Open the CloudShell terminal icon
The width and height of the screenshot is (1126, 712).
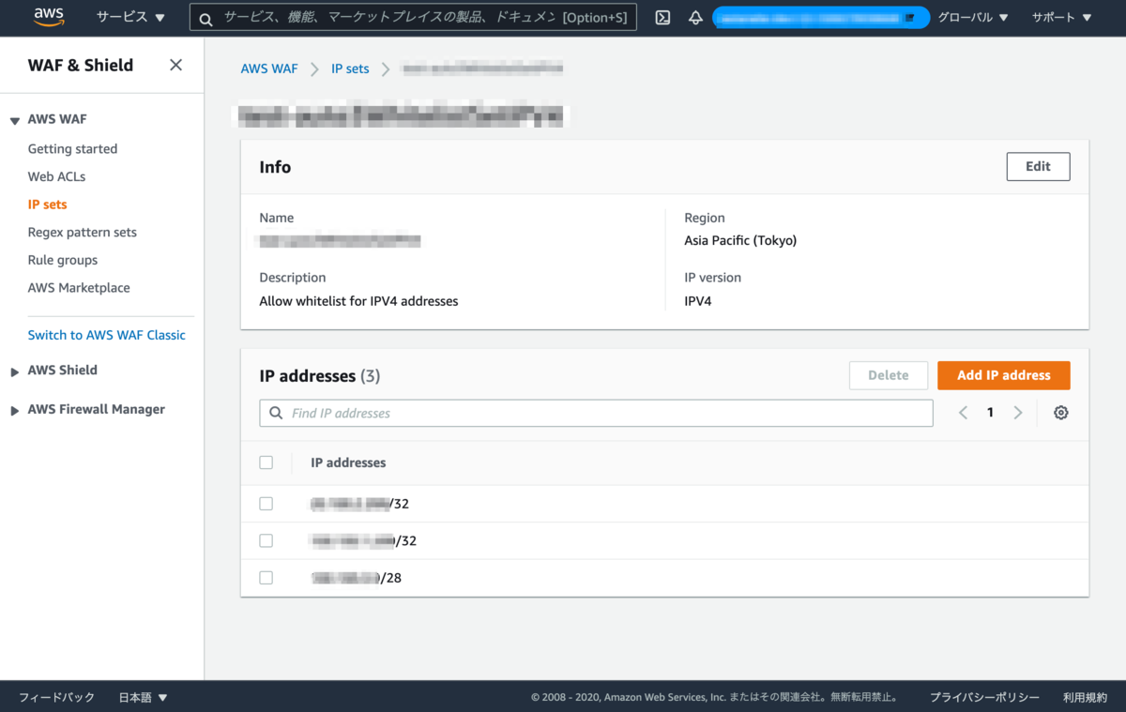(x=662, y=17)
